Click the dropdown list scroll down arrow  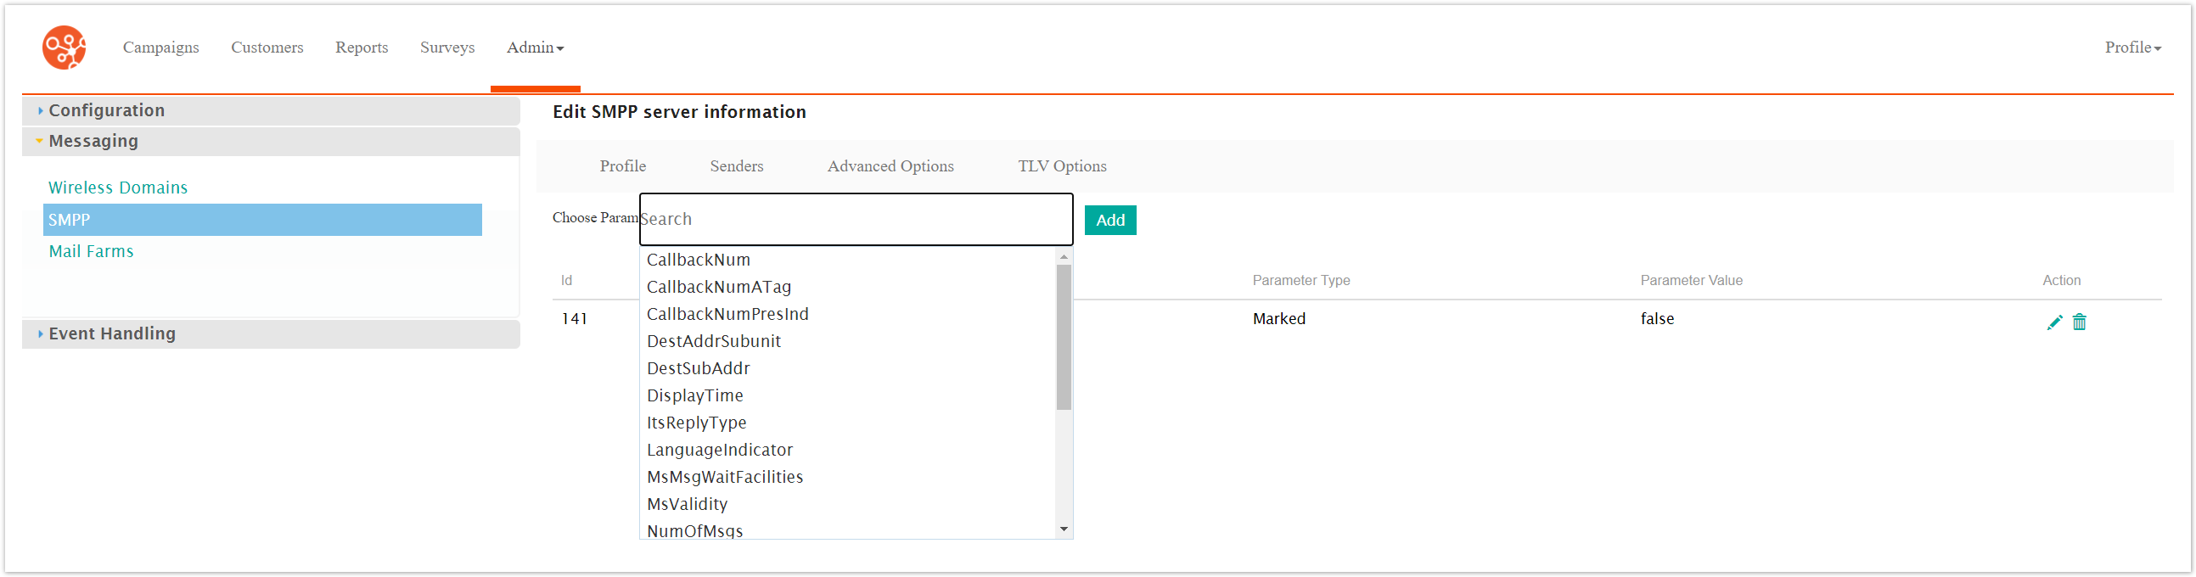1063,529
